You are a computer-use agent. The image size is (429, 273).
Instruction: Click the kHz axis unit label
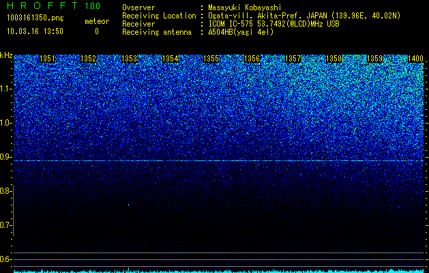coord(6,55)
